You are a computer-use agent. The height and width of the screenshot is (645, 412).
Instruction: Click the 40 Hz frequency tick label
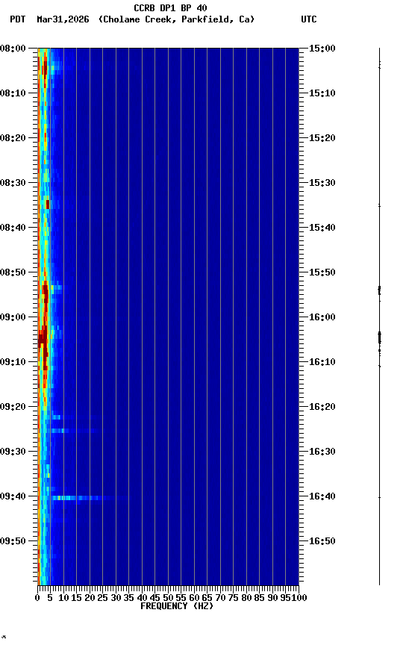tap(142, 598)
